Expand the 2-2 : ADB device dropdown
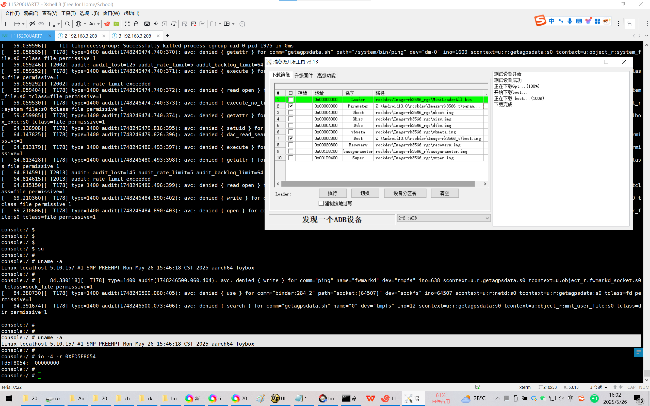The height and width of the screenshot is (406, 650). click(487, 218)
